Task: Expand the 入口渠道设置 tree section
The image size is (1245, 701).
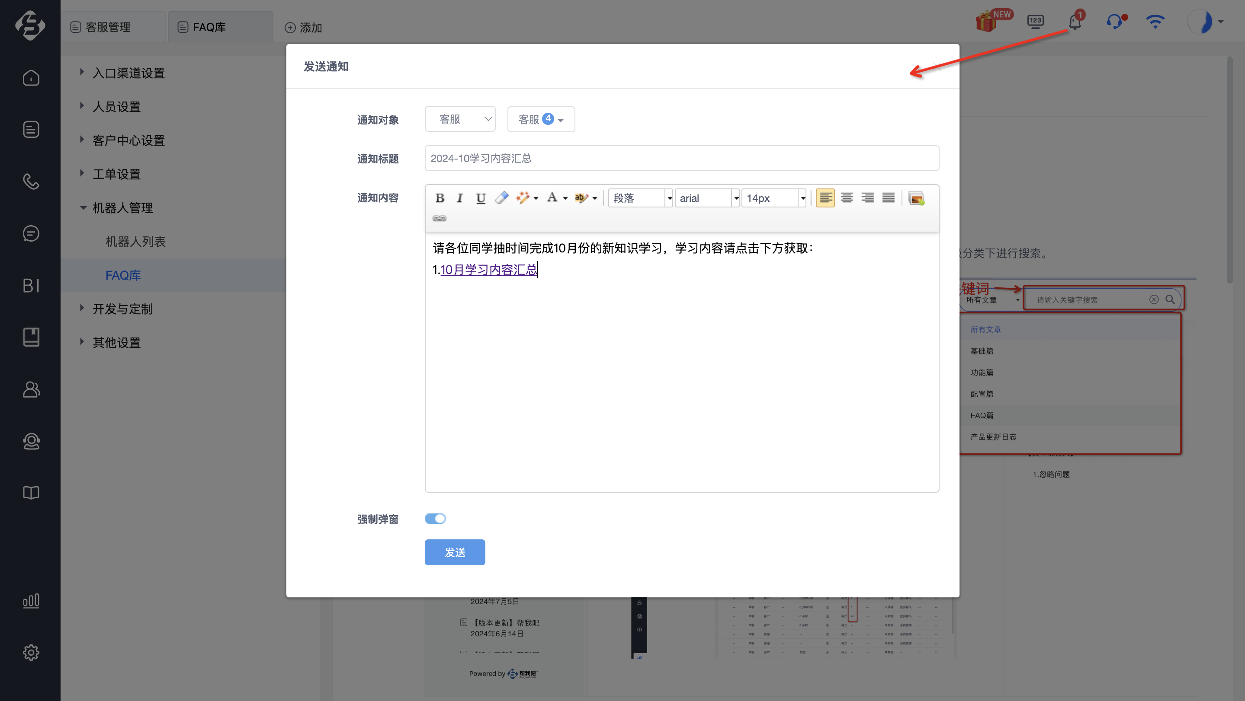Action: (x=82, y=73)
